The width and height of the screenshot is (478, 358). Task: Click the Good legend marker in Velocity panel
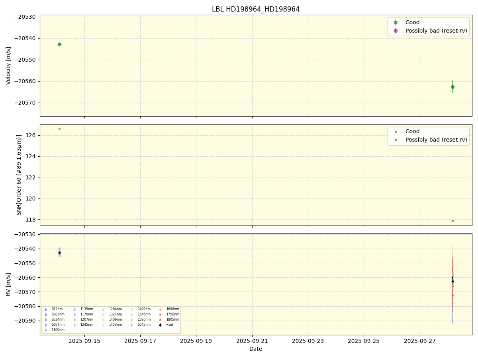click(396, 23)
